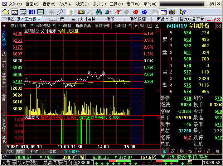Click the books library icon

pyautogui.click(x=172, y=12)
